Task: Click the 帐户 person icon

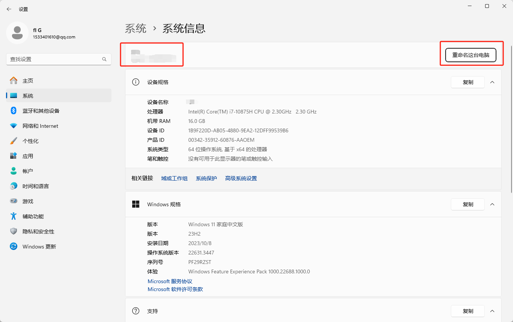Action: pyautogui.click(x=14, y=171)
